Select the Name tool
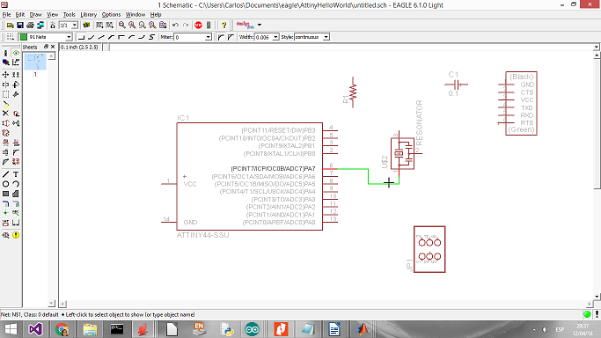 (6, 143)
